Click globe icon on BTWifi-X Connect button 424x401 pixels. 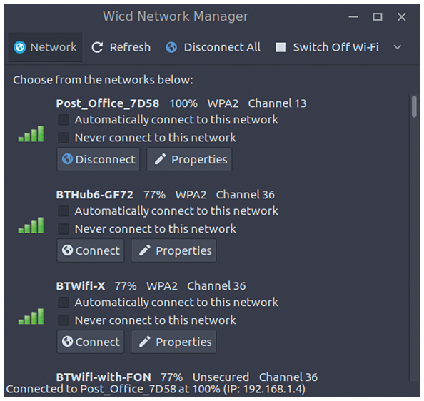(67, 342)
